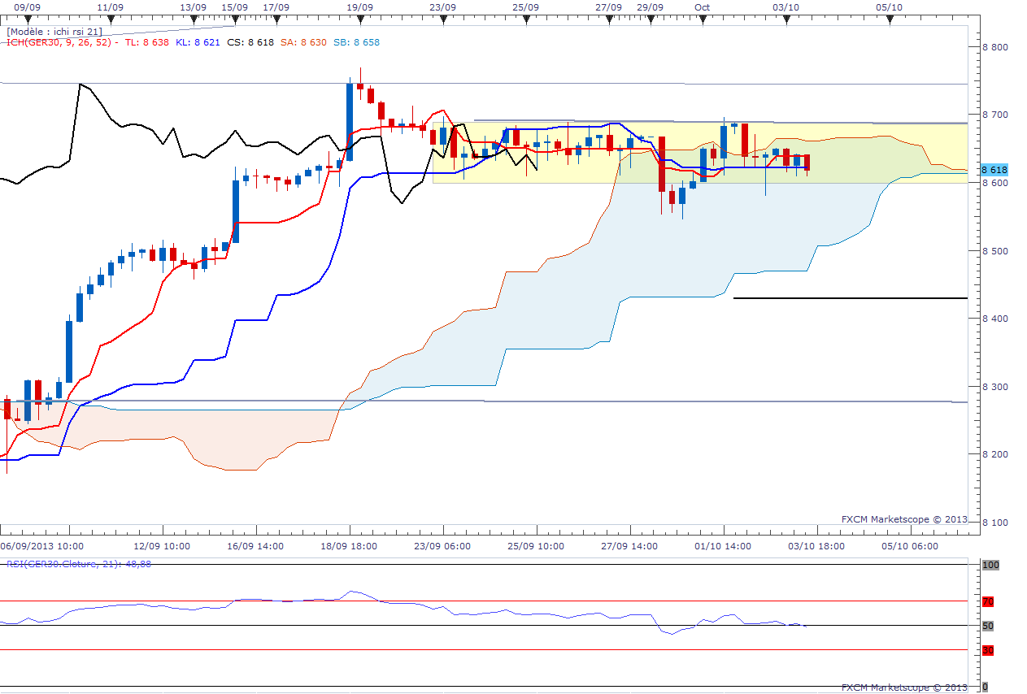Click the current price tag 8 618
1027x694 pixels.
pyautogui.click(x=994, y=170)
